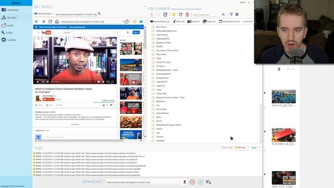Pause downloads with red pause button

pyautogui.click(x=193, y=182)
